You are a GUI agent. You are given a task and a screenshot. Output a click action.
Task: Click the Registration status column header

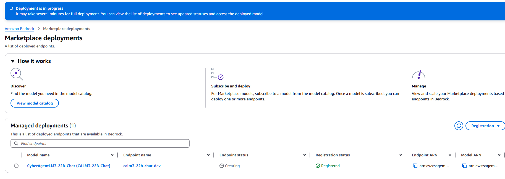coord(333,155)
